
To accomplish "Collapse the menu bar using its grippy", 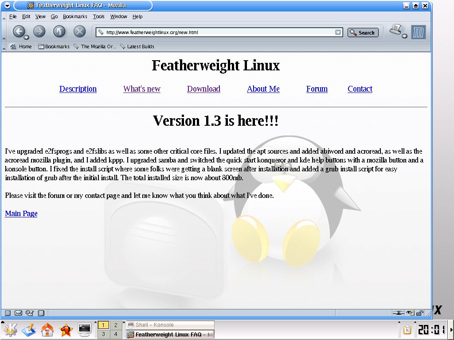I will [4, 16].
